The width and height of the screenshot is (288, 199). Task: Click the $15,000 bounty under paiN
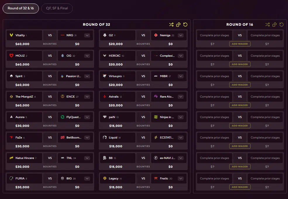tap(116, 126)
